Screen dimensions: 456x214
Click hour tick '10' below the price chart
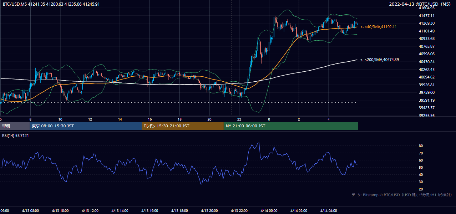point(60,119)
